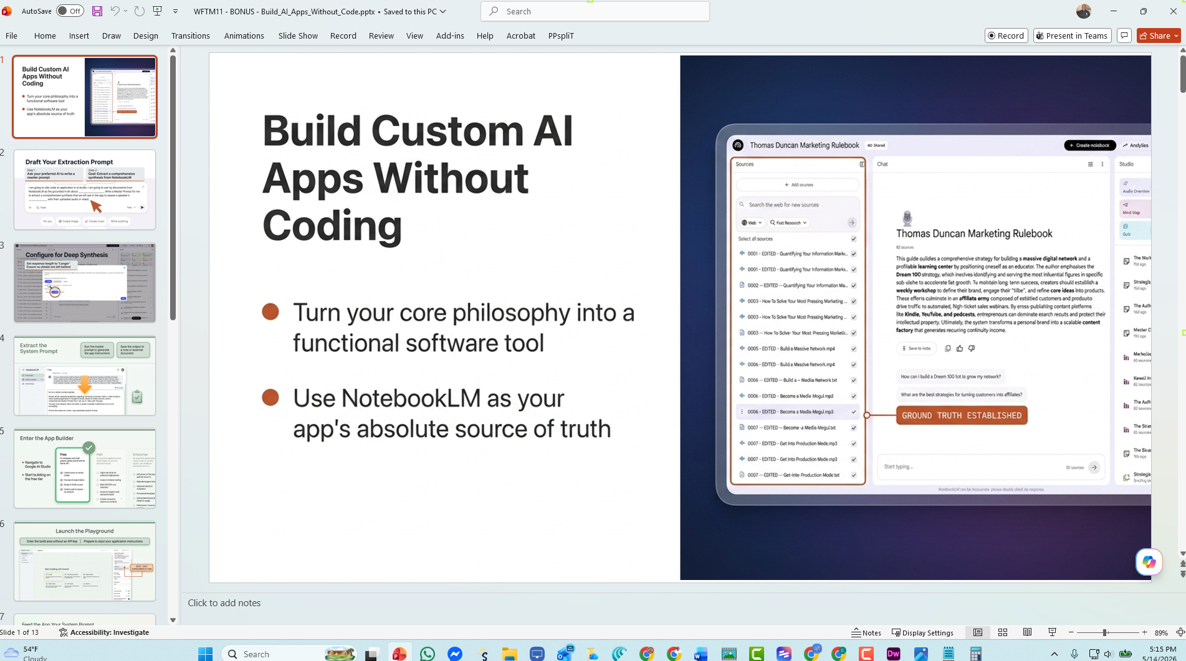Click the 89% zoom level
1186x661 pixels.
(x=1161, y=632)
